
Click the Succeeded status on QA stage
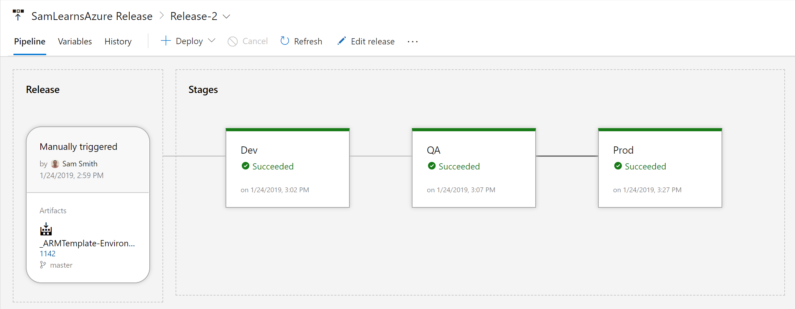click(x=459, y=166)
